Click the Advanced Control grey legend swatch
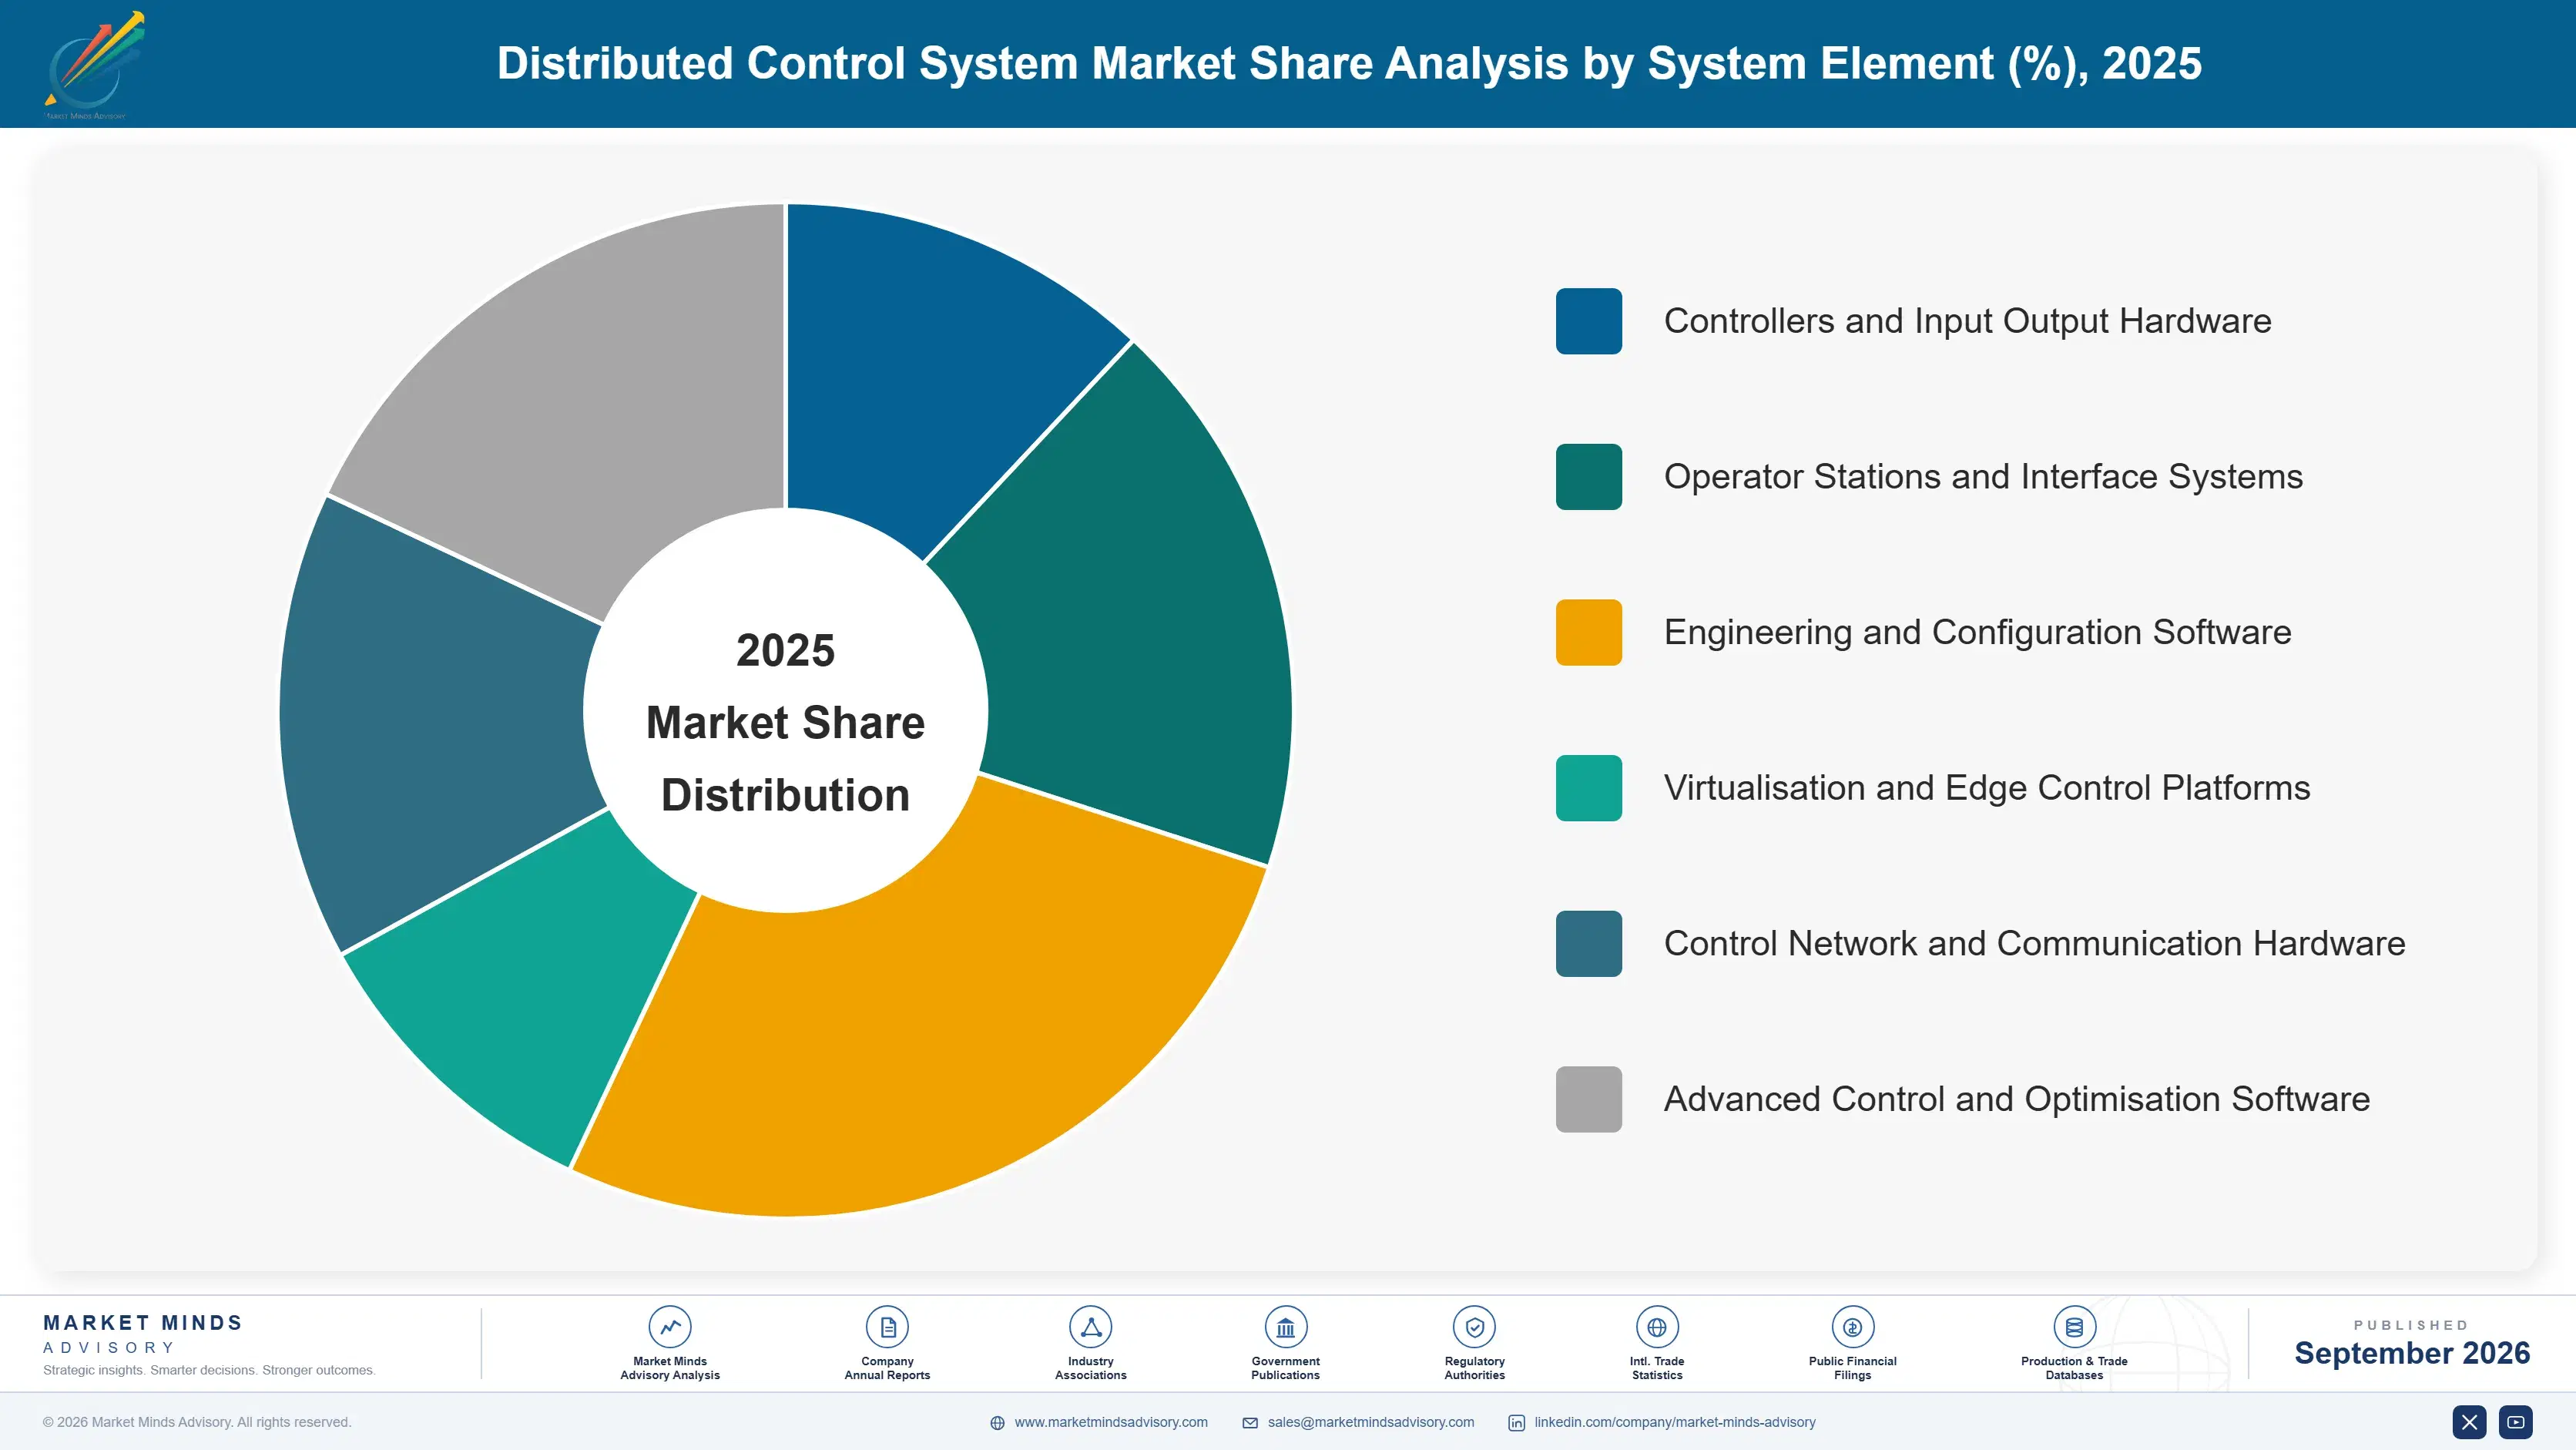The width and height of the screenshot is (2576, 1450). [1588, 1099]
